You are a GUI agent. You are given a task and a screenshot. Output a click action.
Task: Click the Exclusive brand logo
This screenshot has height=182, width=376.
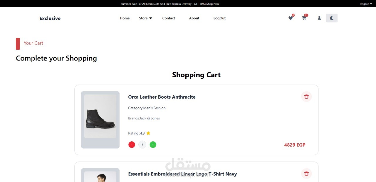point(50,18)
